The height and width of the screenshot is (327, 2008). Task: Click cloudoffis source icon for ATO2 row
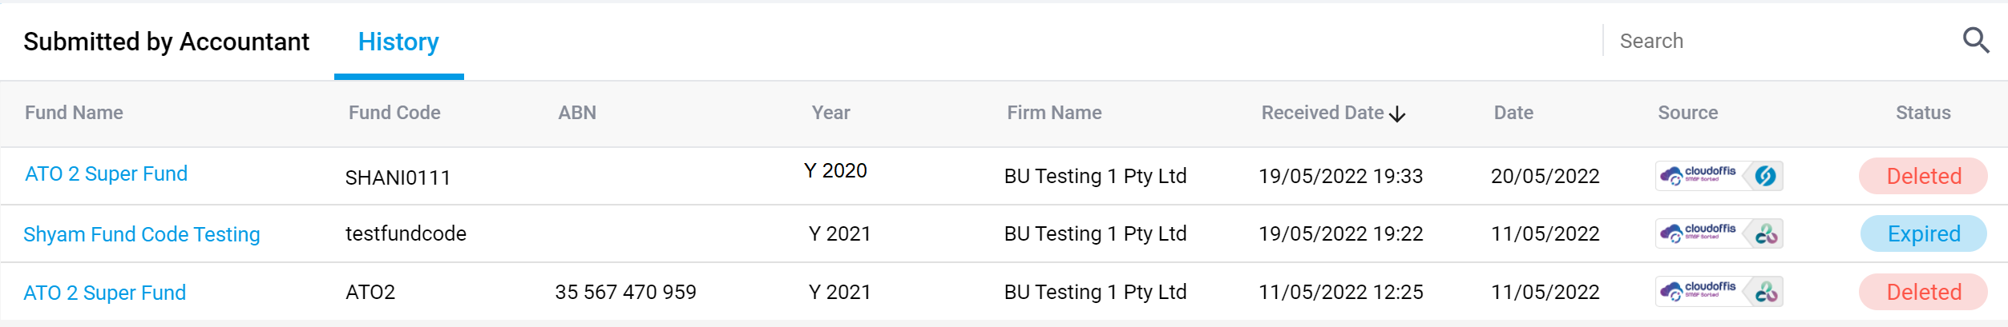pos(1698,292)
